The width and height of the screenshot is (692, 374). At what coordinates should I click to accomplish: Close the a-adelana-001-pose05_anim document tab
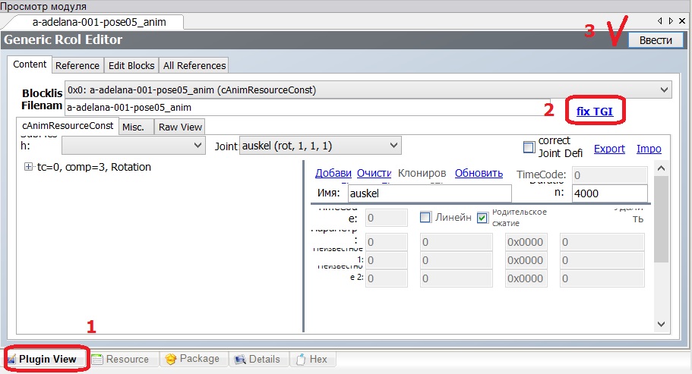(682, 21)
